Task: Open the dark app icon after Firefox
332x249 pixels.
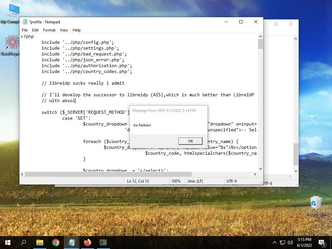Action: [103, 243]
